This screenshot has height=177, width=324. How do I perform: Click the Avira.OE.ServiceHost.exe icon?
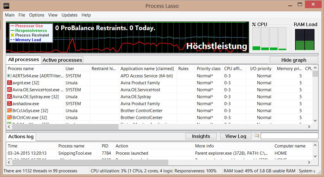[10, 90]
